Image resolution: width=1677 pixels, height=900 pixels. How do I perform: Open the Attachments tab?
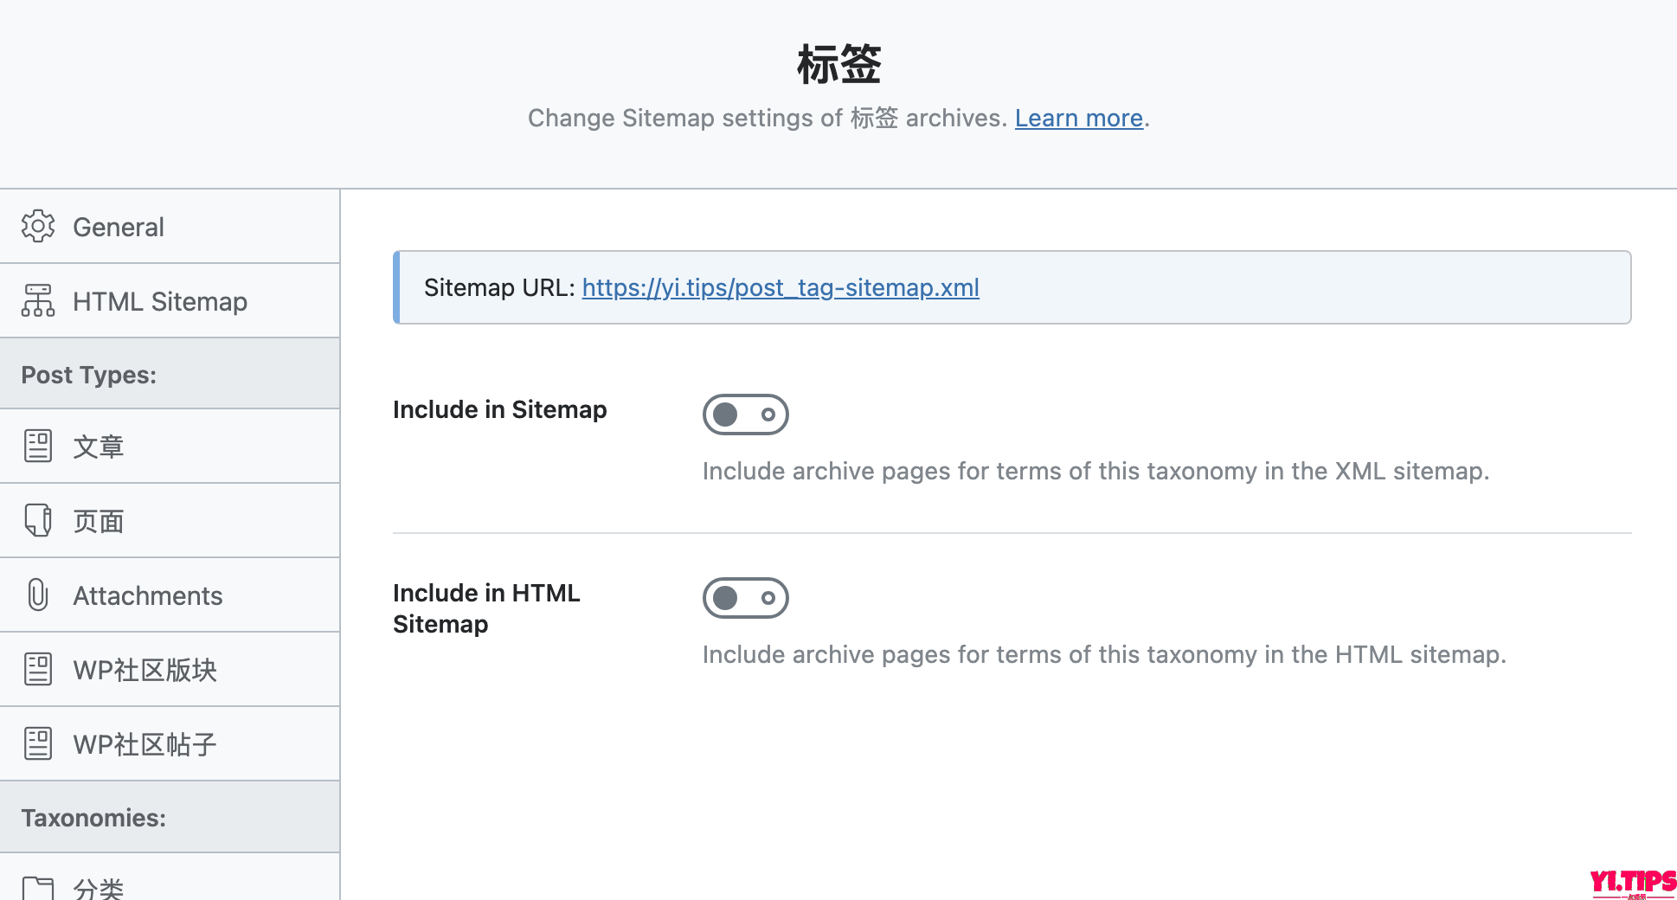[170, 595]
